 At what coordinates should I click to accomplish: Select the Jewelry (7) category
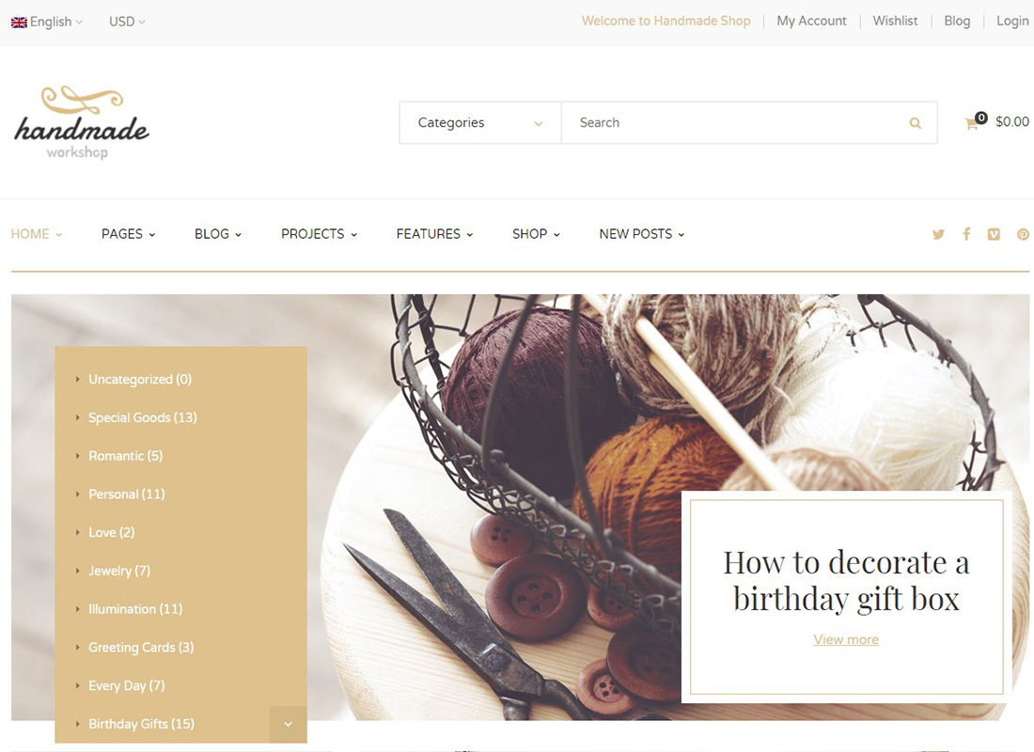click(x=119, y=571)
